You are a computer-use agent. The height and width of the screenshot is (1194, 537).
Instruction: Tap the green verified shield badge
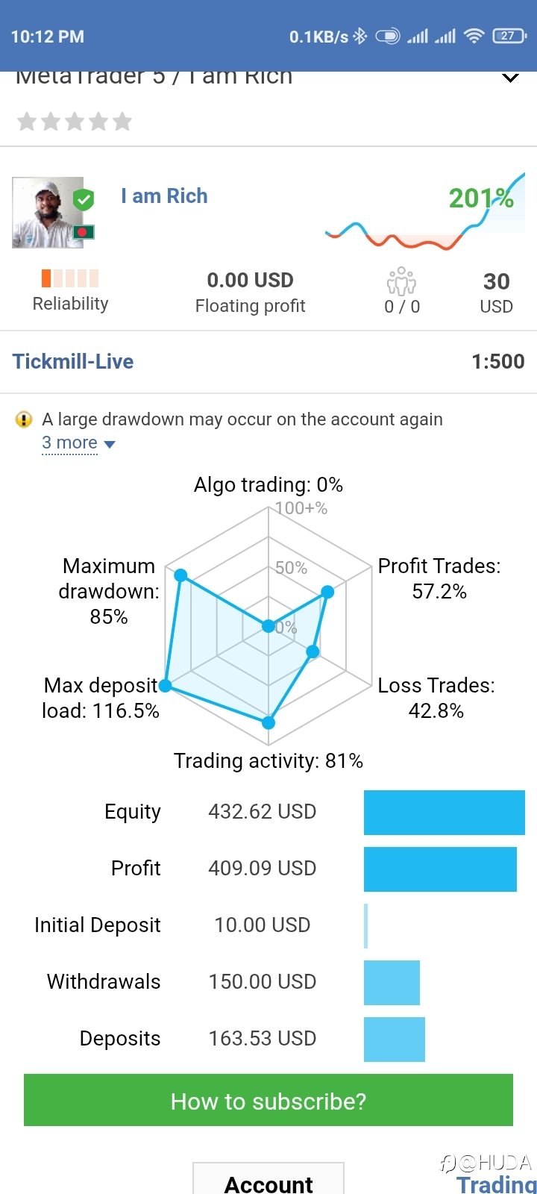pos(84,200)
